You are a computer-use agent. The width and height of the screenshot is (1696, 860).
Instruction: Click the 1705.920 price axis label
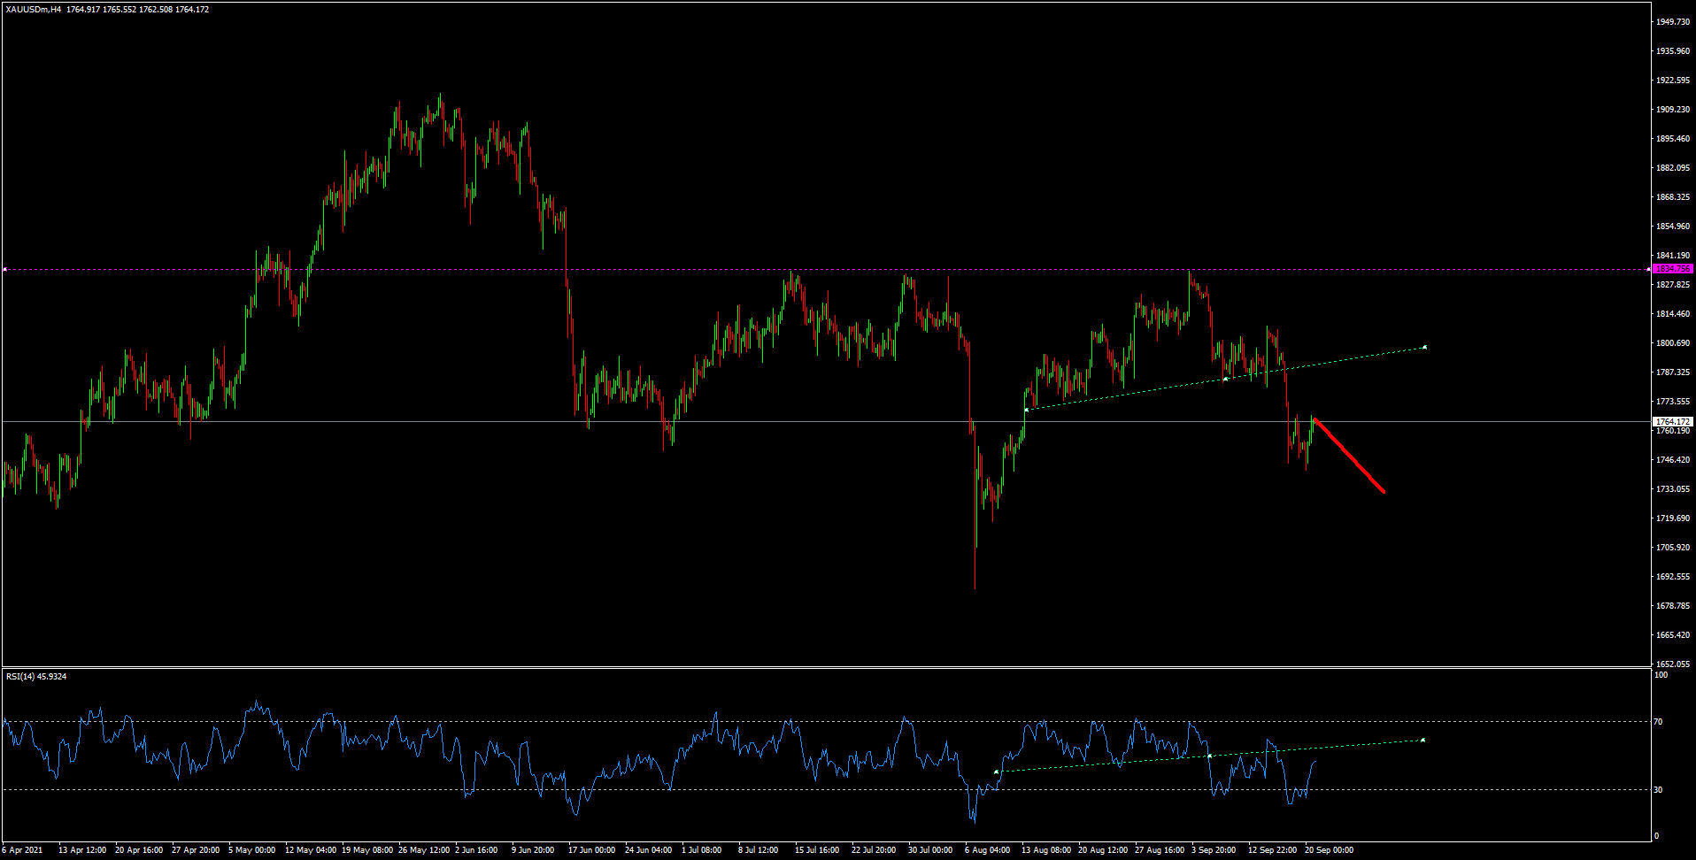[x=1673, y=548]
